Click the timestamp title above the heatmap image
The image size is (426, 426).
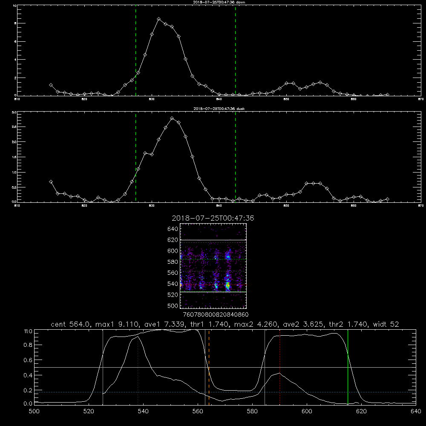[213, 218]
